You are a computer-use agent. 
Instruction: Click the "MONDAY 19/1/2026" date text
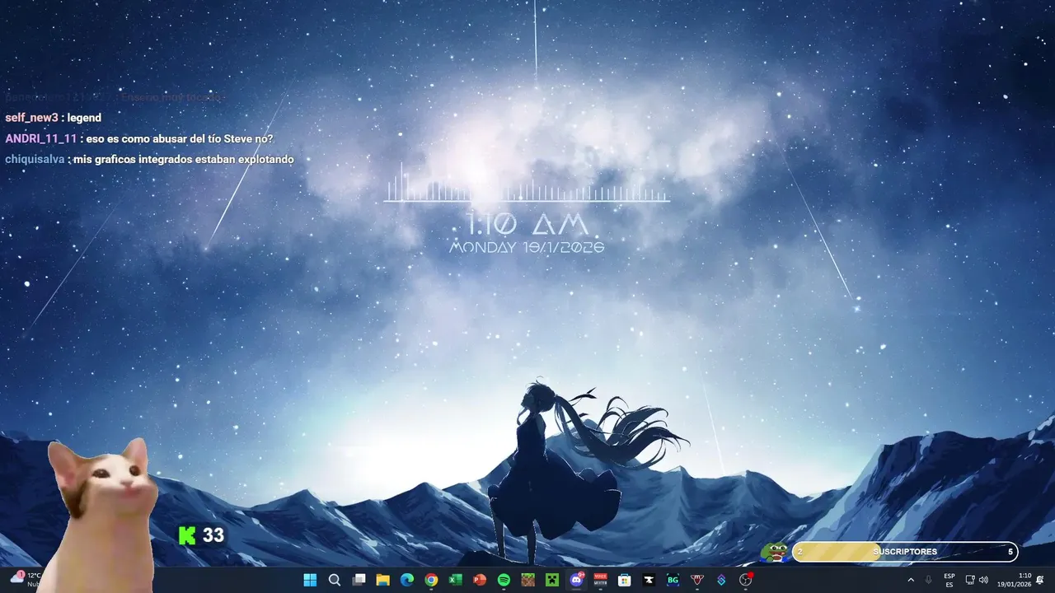point(527,247)
